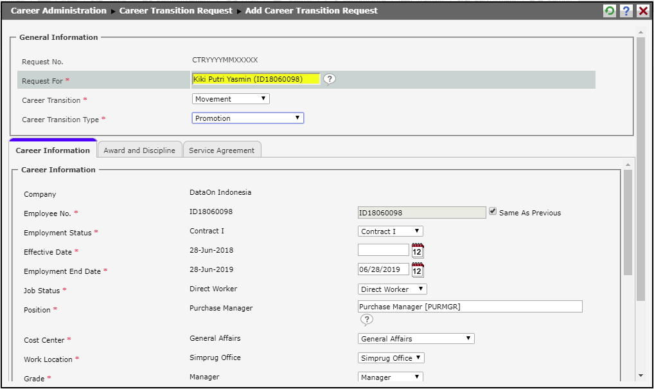Select the Cost Center General Affairs dropdown

416,339
